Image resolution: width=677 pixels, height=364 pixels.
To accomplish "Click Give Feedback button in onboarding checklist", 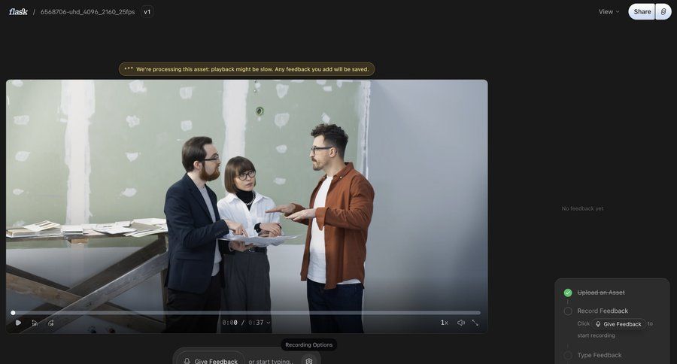I will [x=618, y=324].
